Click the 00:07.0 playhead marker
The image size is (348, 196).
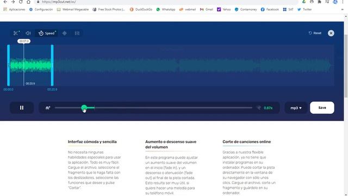[24, 41]
